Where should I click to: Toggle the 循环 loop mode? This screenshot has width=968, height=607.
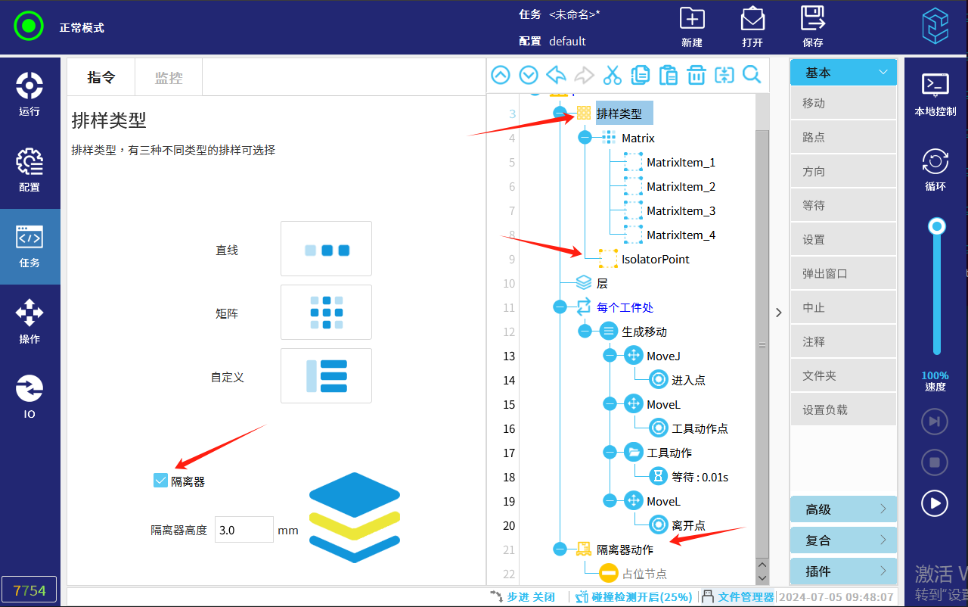pos(935,170)
